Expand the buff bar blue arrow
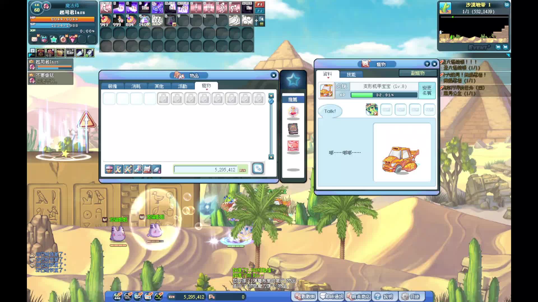 [x=31, y=55]
